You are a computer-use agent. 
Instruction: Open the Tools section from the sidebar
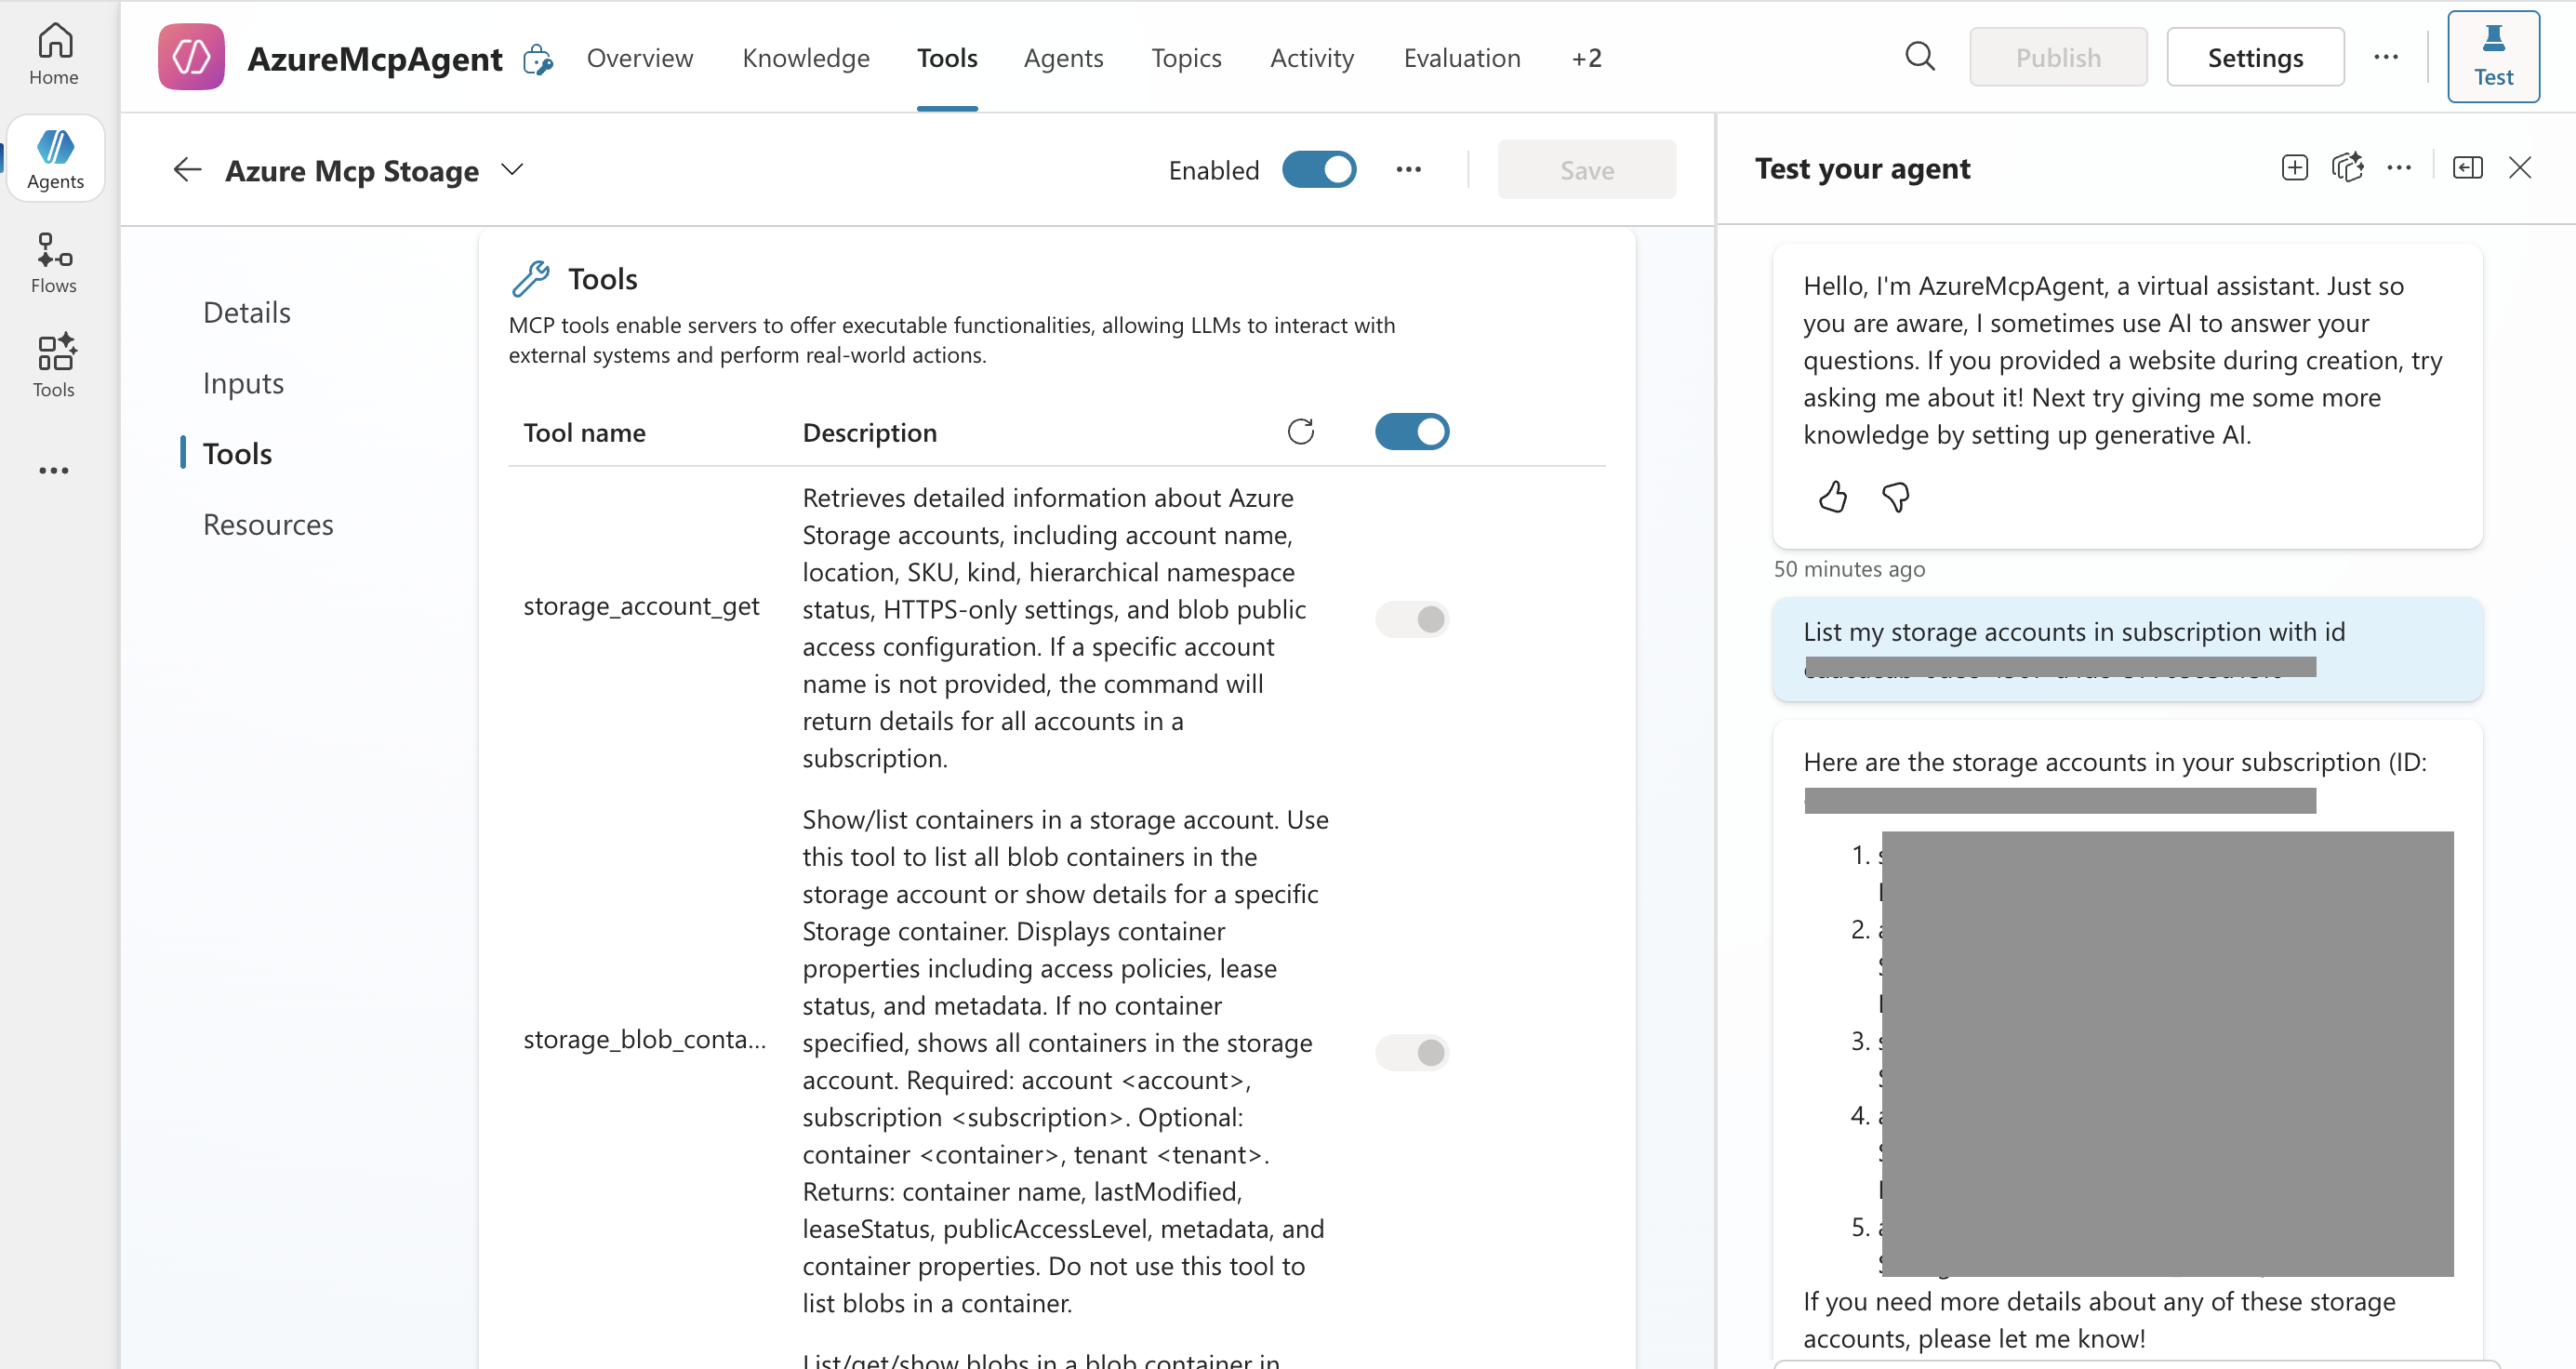54,365
